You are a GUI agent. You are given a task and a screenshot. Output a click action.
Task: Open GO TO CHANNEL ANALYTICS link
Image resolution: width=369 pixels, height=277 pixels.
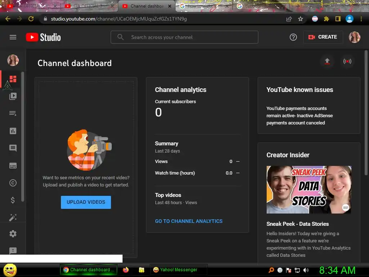click(x=189, y=221)
